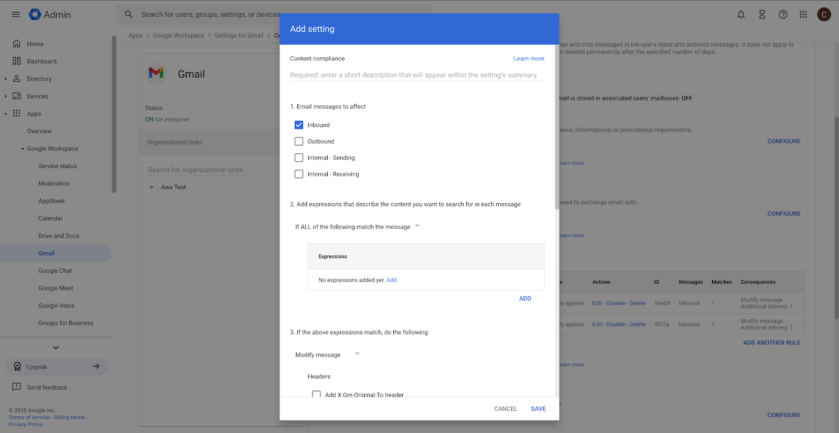This screenshot has width=839, height=433.
Task: Open Google Voice in the sidebar
Action: [56, 306]
